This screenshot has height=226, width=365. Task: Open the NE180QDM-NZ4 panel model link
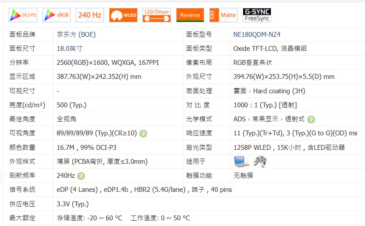click(257, 35)
